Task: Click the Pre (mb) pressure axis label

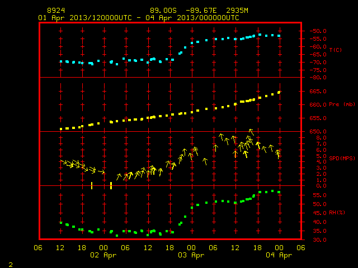Action: [342, 104]
